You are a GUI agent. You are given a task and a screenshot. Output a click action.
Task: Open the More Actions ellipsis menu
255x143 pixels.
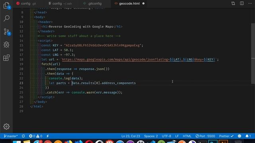[250, 4]
